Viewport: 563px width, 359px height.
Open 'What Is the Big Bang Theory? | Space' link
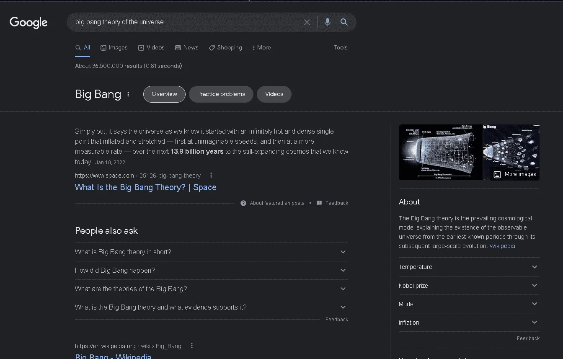tap(146, 187)
